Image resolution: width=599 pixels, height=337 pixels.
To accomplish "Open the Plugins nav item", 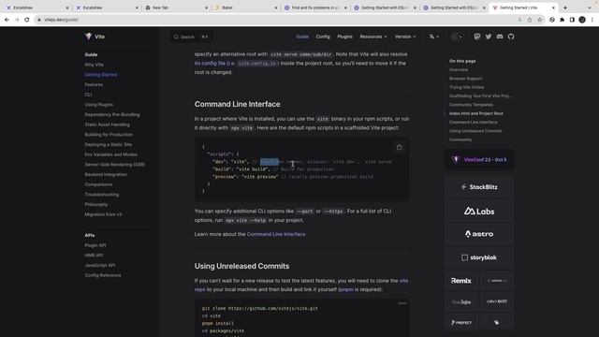I will coord(344,37).
